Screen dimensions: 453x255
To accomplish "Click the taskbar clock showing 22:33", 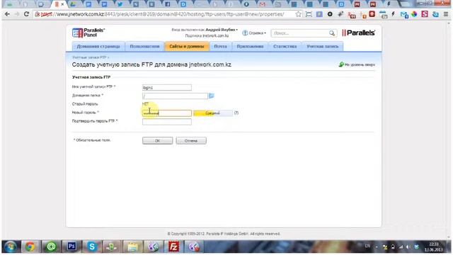I will (433, 246).
